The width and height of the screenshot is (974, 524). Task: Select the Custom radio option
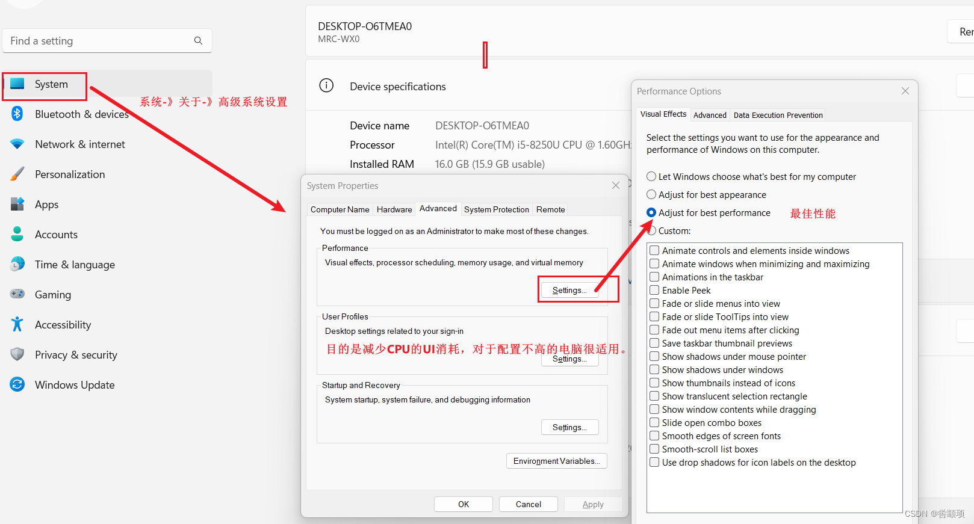click(651, 230)
